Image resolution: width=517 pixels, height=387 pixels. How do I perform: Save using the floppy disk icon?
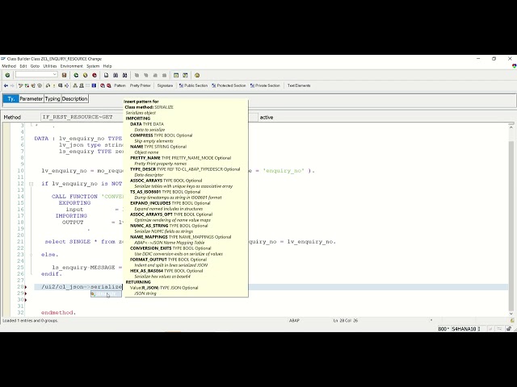(x=65, y=75)
